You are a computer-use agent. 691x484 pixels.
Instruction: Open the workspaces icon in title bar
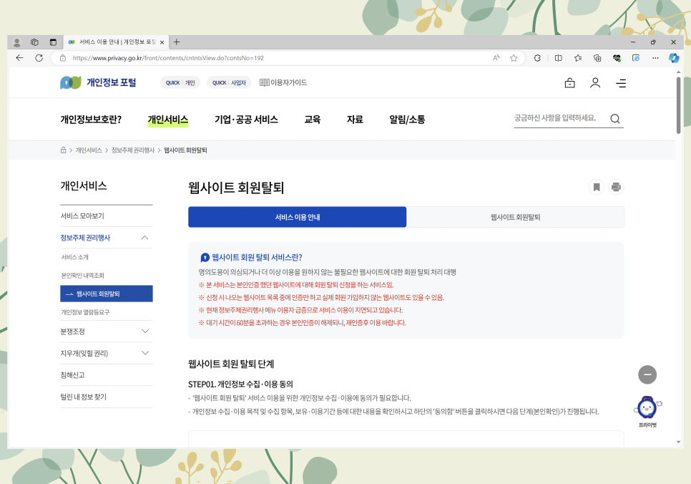click(34, 42)
